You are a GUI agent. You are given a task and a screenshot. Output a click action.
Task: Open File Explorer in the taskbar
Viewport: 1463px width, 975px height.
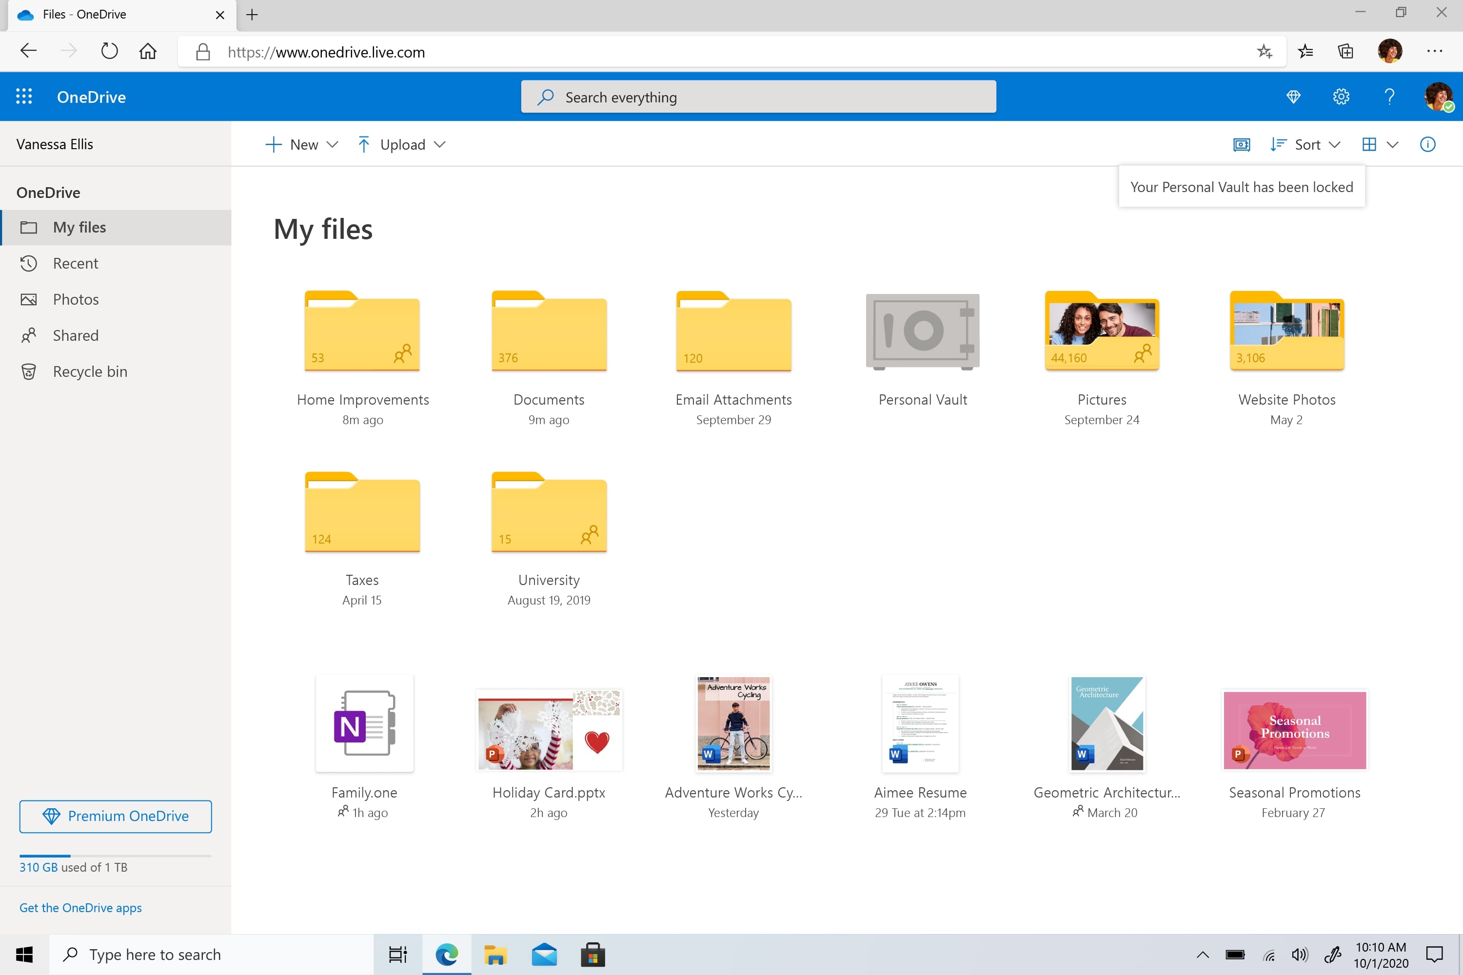(495, 954)
